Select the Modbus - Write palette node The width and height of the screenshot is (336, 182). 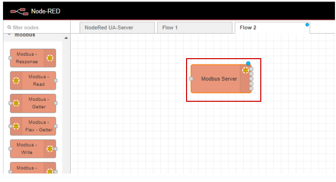tap(33, 149)
